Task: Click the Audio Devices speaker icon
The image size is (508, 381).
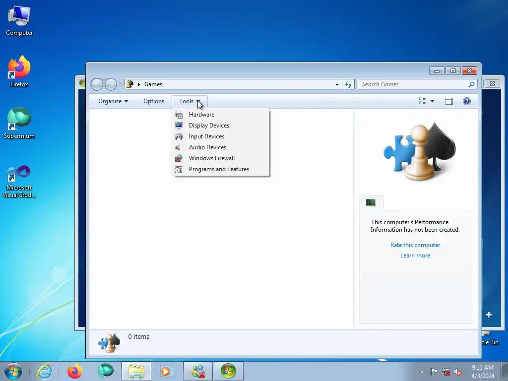Action: click(178, 147)
